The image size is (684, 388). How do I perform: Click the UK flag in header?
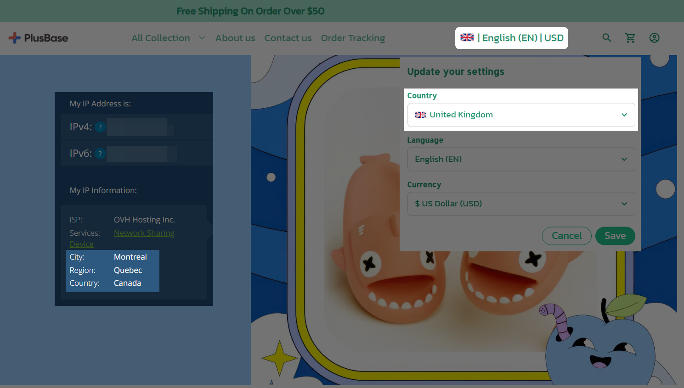click(x=467, y=38)
